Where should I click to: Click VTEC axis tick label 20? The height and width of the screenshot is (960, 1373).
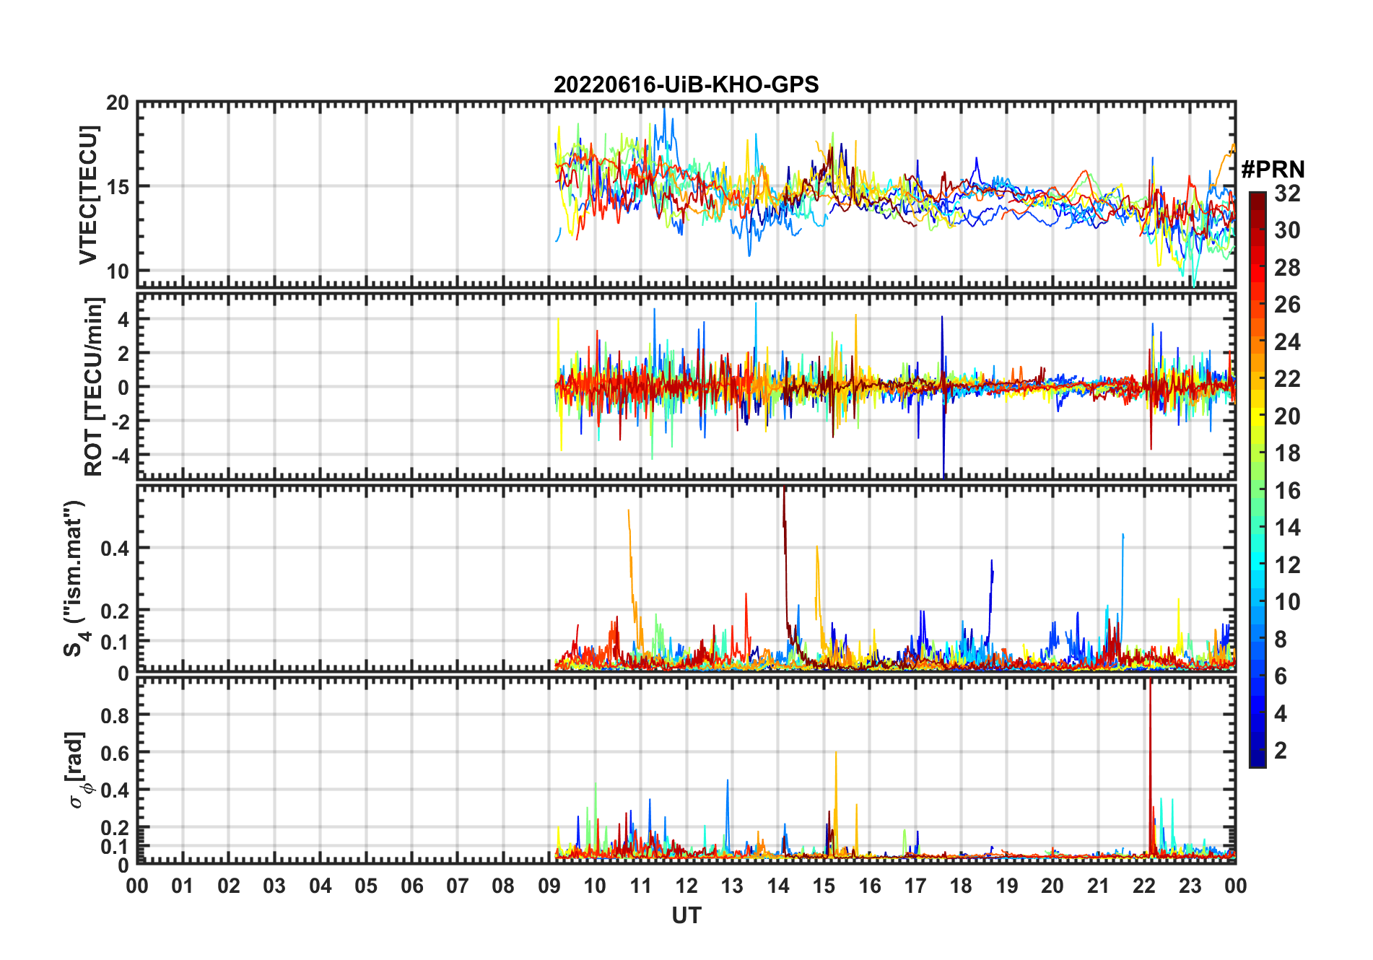(118, 102)
